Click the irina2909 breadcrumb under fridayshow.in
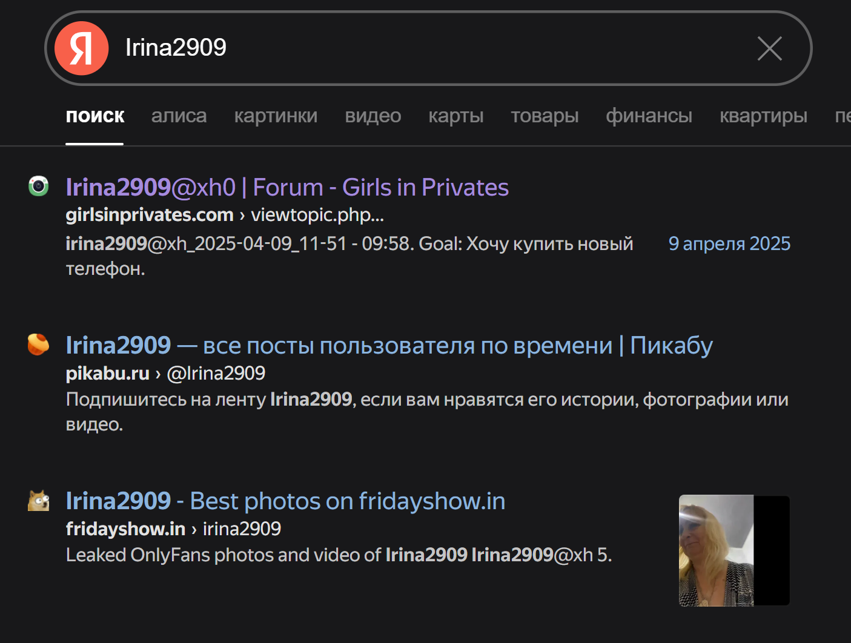 [242, 529]
